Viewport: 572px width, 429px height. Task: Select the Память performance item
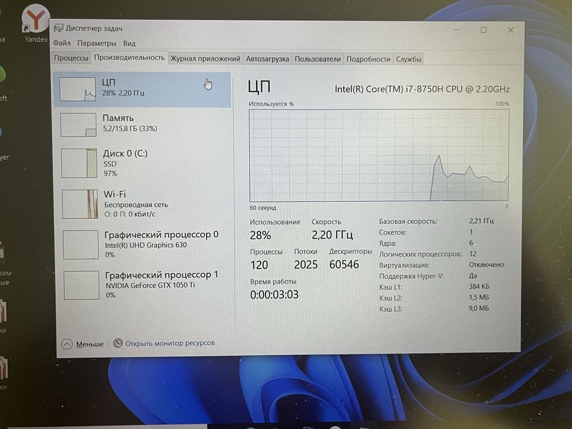143,124
